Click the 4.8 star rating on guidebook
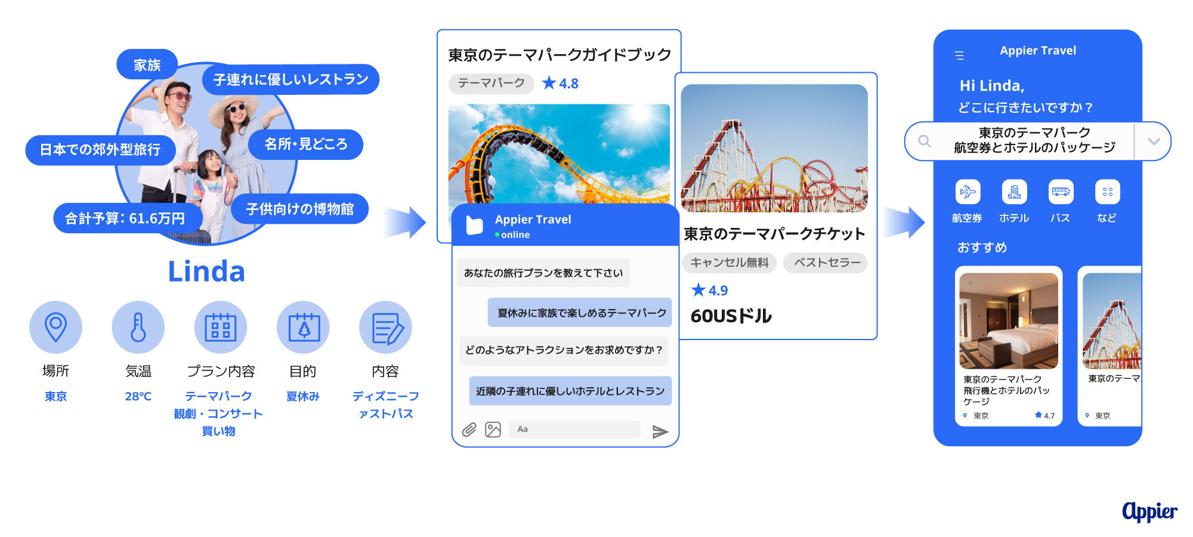 click(560, 84)
